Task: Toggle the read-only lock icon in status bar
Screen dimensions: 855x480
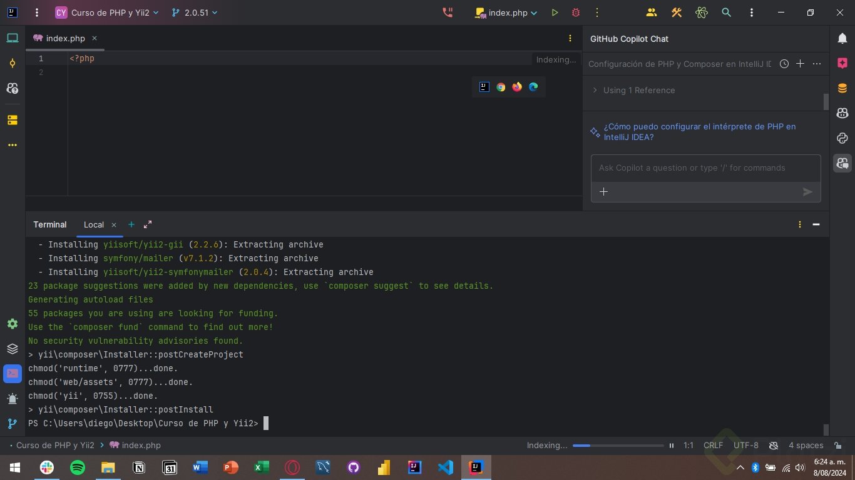Action: 838,446
